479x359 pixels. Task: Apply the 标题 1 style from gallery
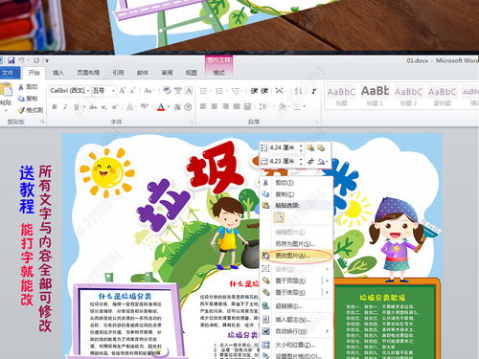[375, 95]
